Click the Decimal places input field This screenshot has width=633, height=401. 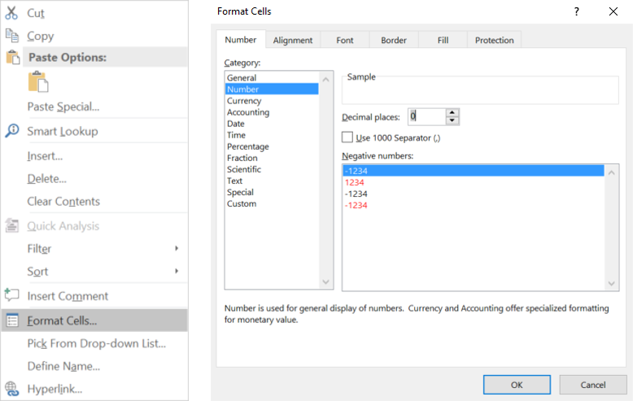(426, 116)
